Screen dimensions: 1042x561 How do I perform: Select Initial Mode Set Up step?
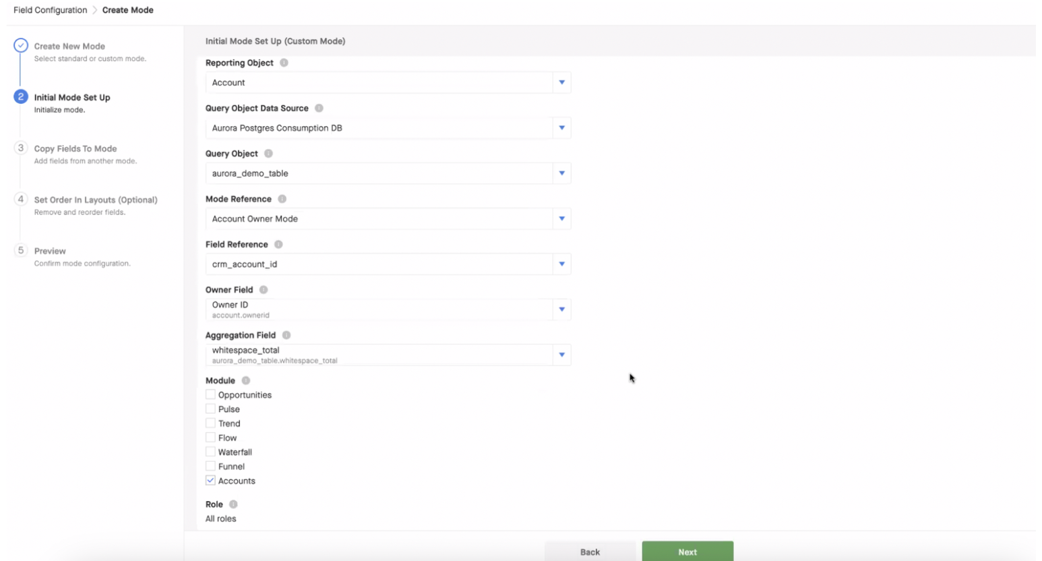pyautogui.click(x=72, y=98)
